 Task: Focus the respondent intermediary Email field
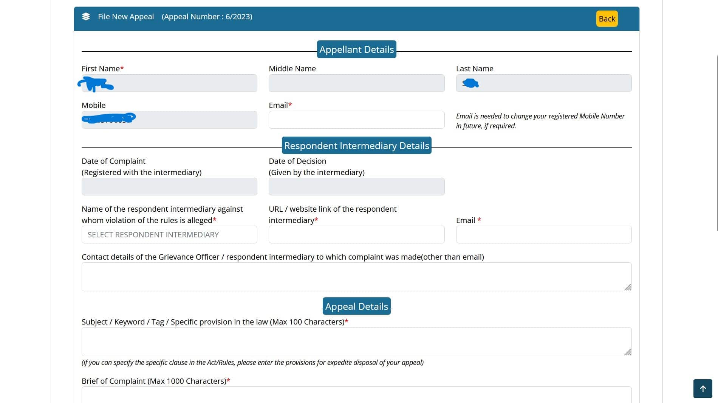pos(543,235)
